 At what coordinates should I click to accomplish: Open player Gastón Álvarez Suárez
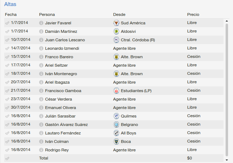click(66, 125)
